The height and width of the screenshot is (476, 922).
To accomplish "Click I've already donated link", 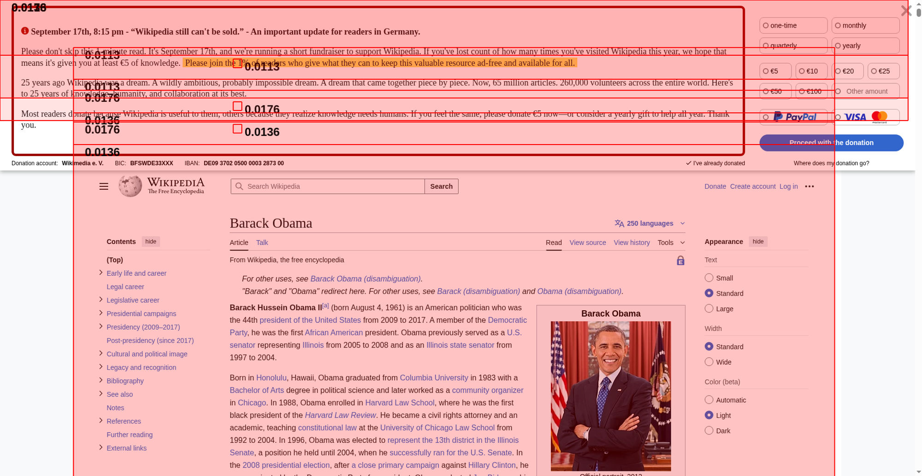I will tap(715, 163).
